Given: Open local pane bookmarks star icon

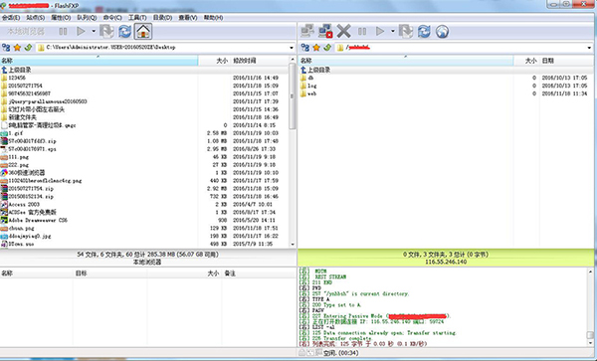Looking at the screenshot, I should 17,48.
